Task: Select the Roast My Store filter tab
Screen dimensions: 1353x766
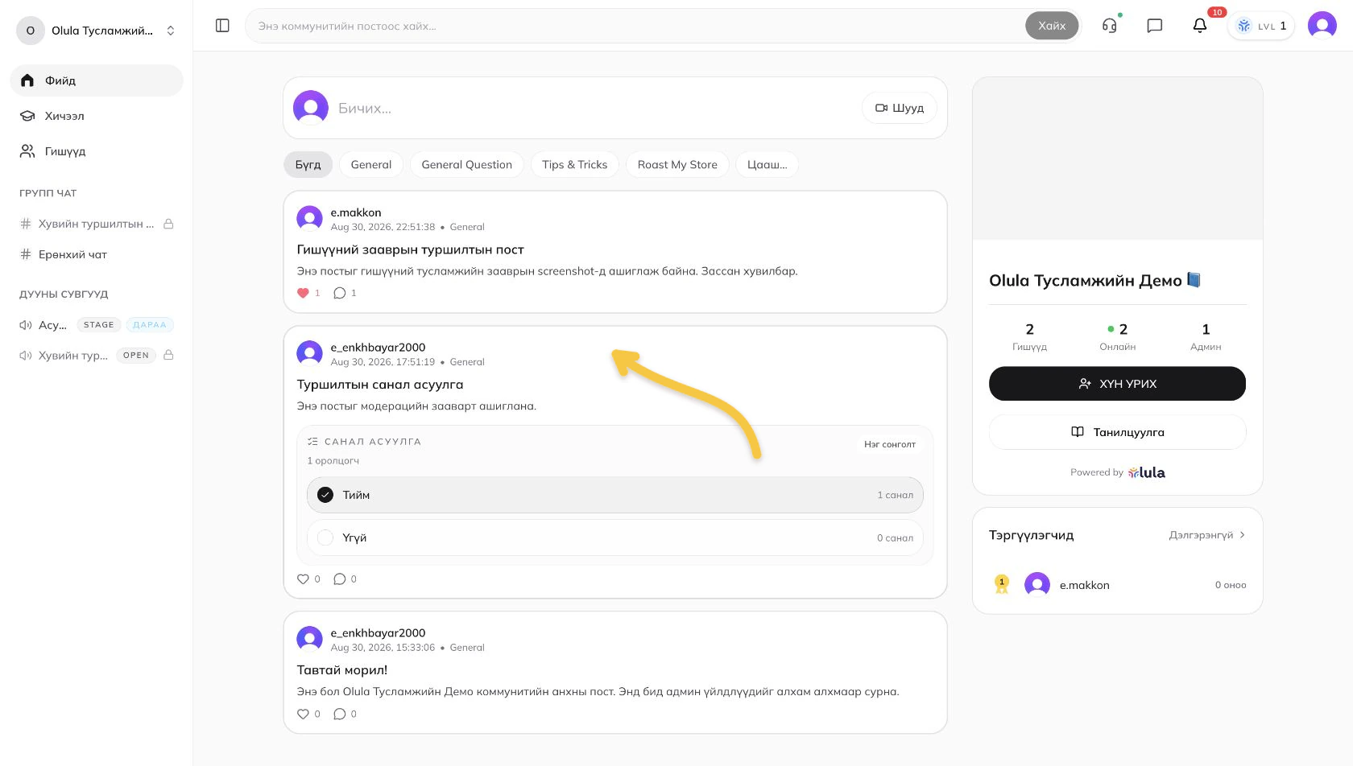Action: [677, 164]
